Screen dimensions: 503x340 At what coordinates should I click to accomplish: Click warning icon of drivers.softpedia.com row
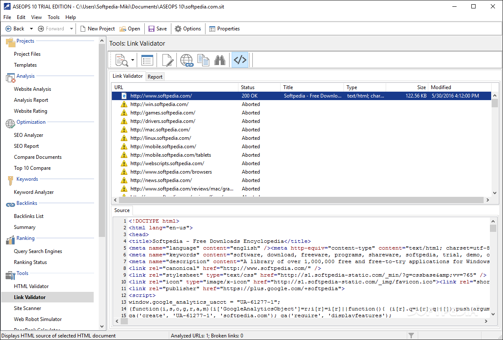[124, 121]
